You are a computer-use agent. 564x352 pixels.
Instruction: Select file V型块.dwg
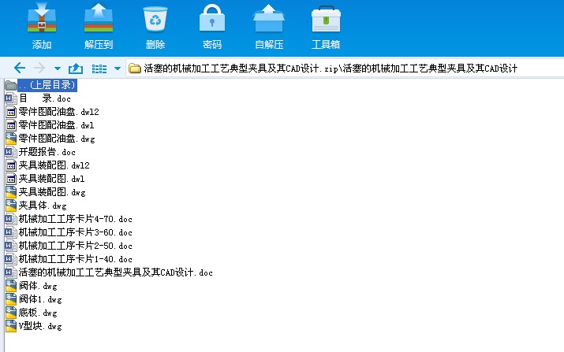(x=40, y=326)
